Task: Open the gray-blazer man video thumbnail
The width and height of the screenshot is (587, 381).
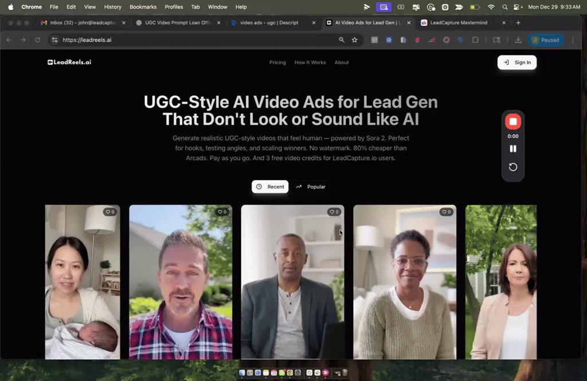Action: [293, 282]
